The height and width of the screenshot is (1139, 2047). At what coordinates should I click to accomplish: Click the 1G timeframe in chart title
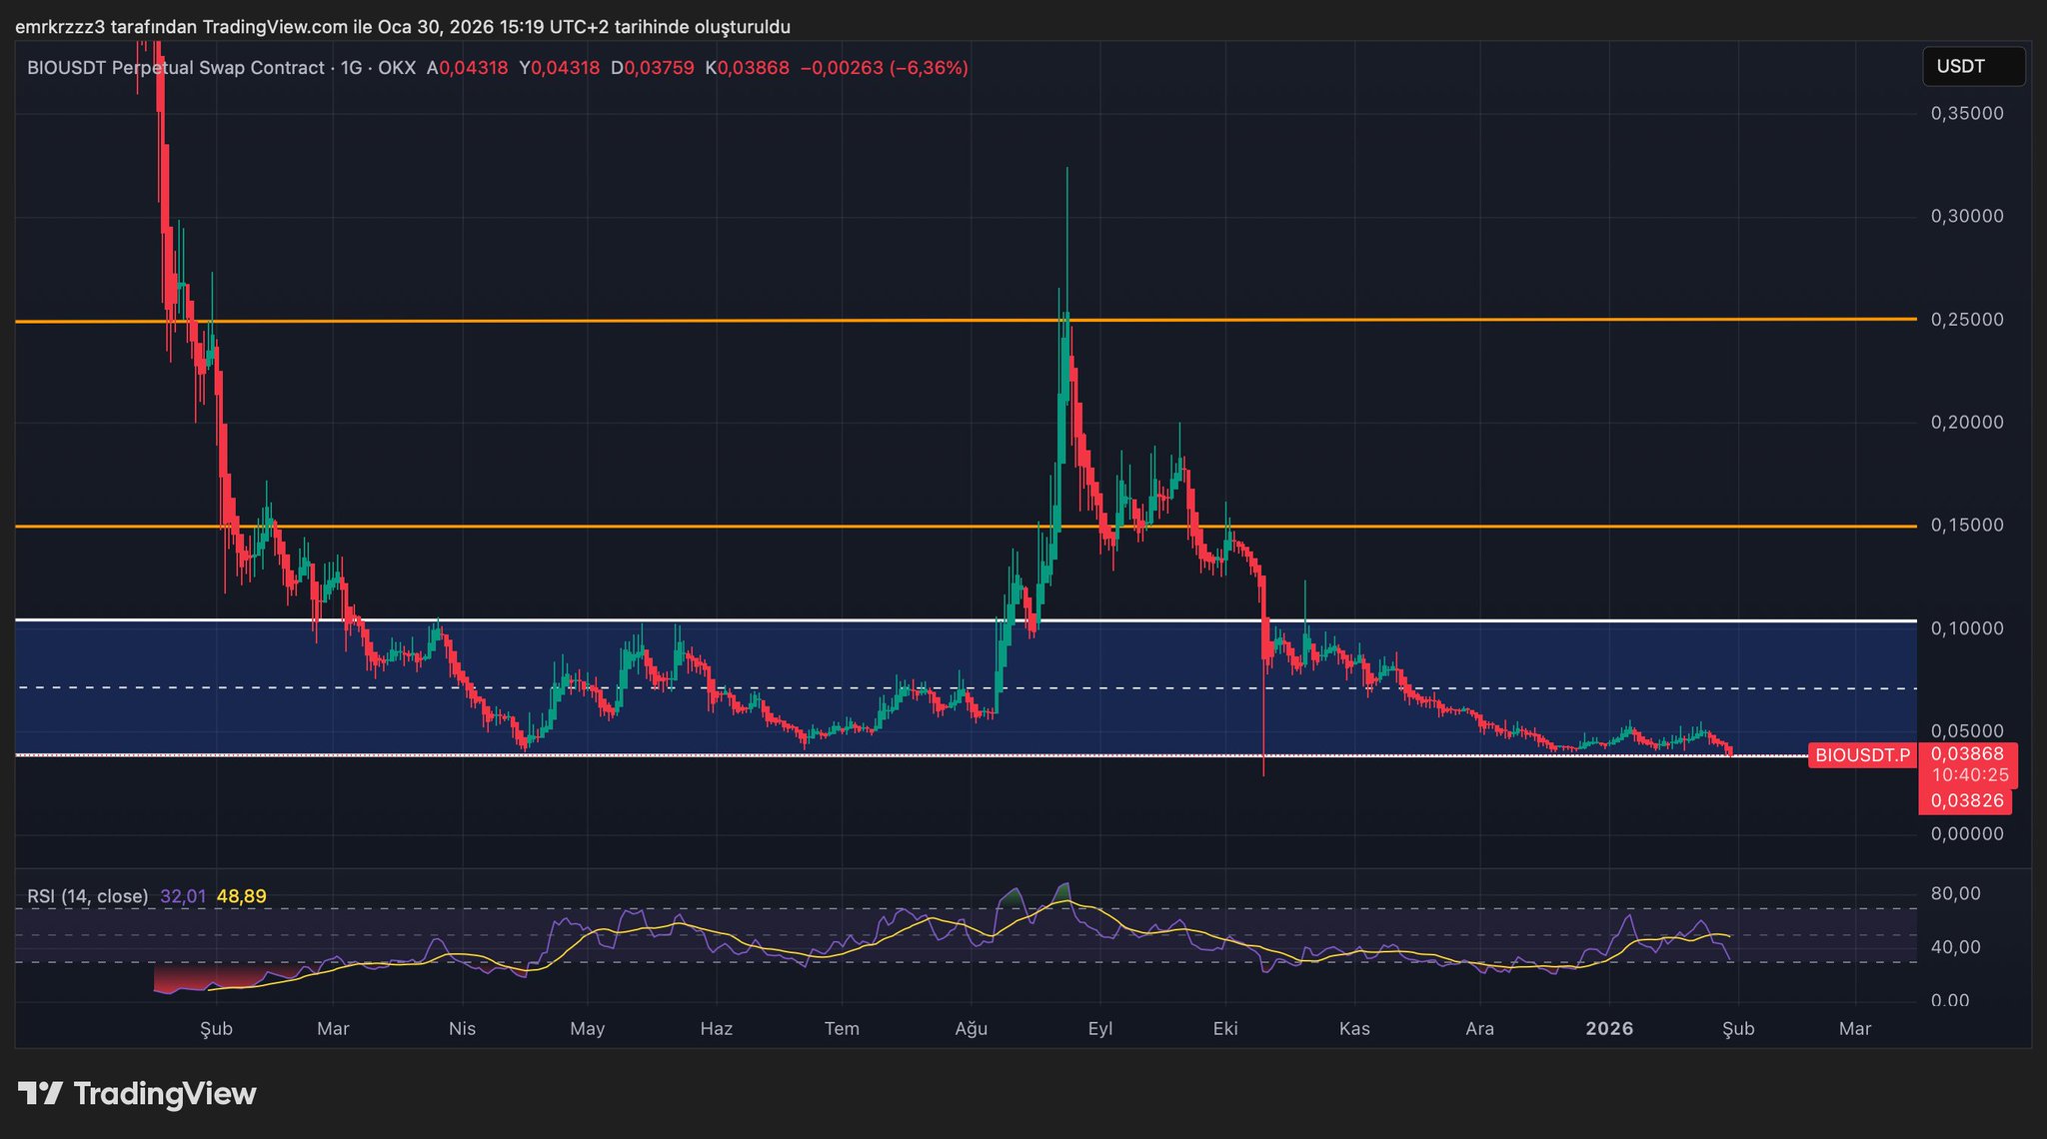351,68
